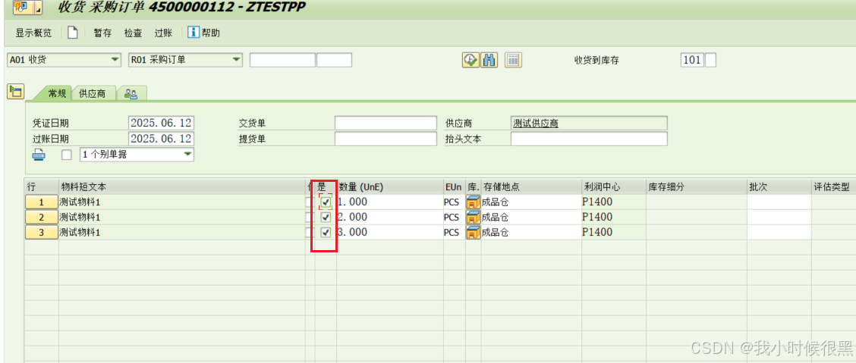Screen dimensions: 856x363
Task: Click the transaction icon beside the window title
Action: [x=21, y=8]
